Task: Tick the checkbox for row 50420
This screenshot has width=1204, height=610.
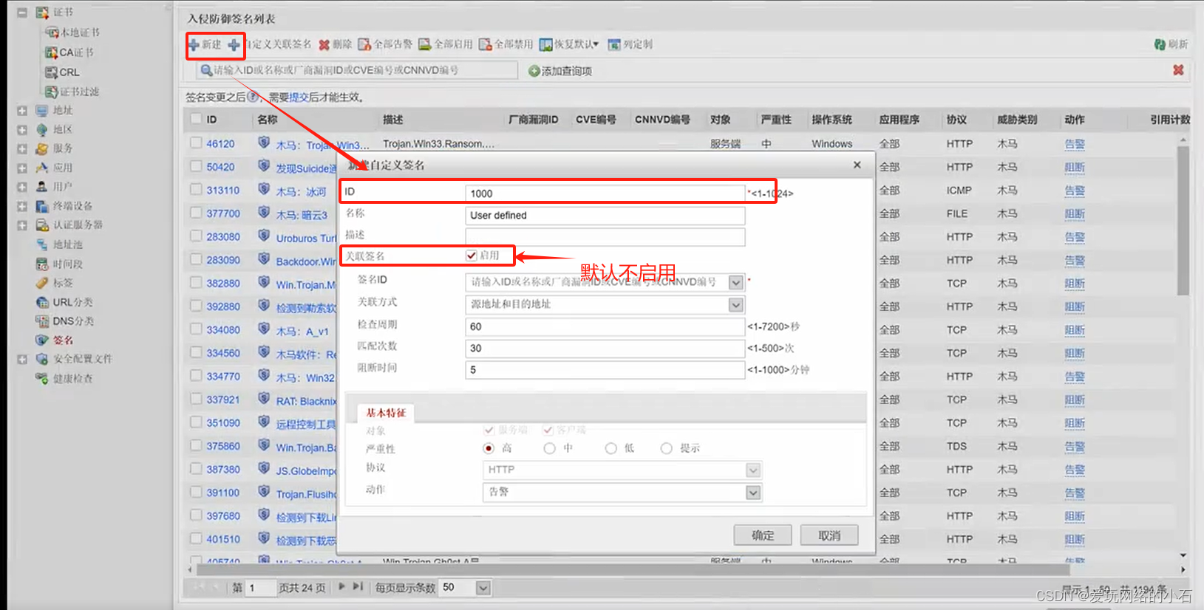Action: tap(196, 166)
